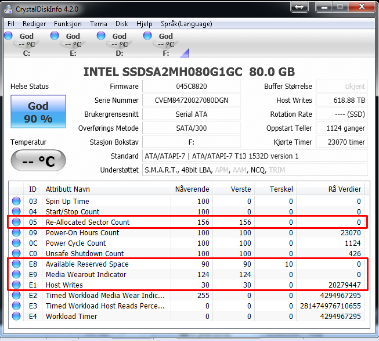Click the temperature display showing -- °C
The width and height of the screenshot is (379, 341).
(38, 160)
